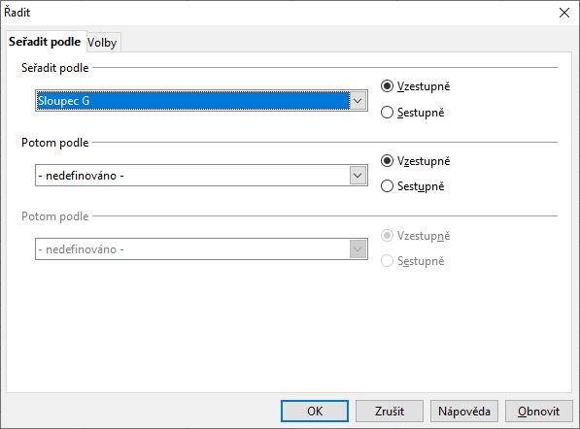Reset settings with the Obnovit button
Viewport: 580px width, 429px height.
539,411
